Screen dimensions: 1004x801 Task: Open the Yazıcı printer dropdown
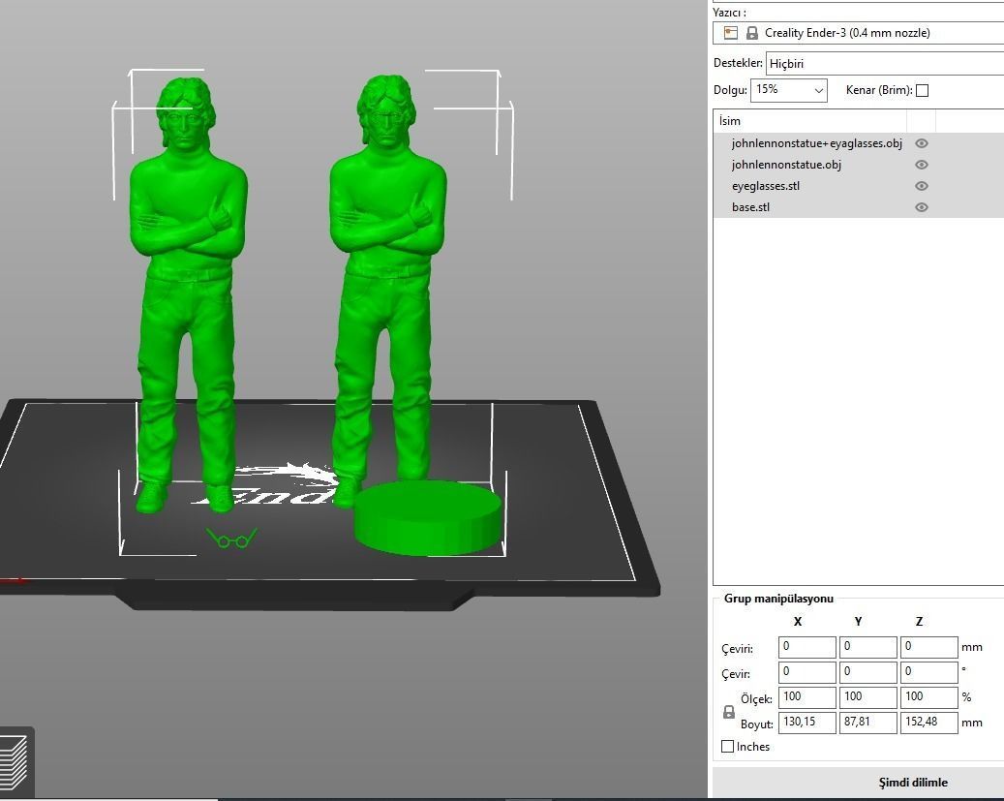pyautogui.click(x=858, y=33)
